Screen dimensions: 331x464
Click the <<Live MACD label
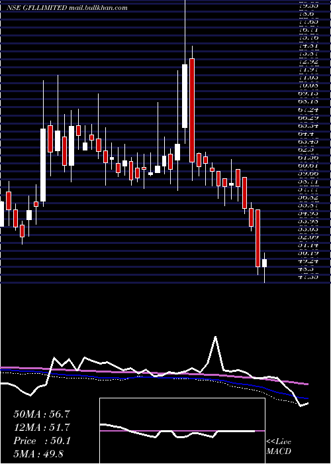pos(279,446)
